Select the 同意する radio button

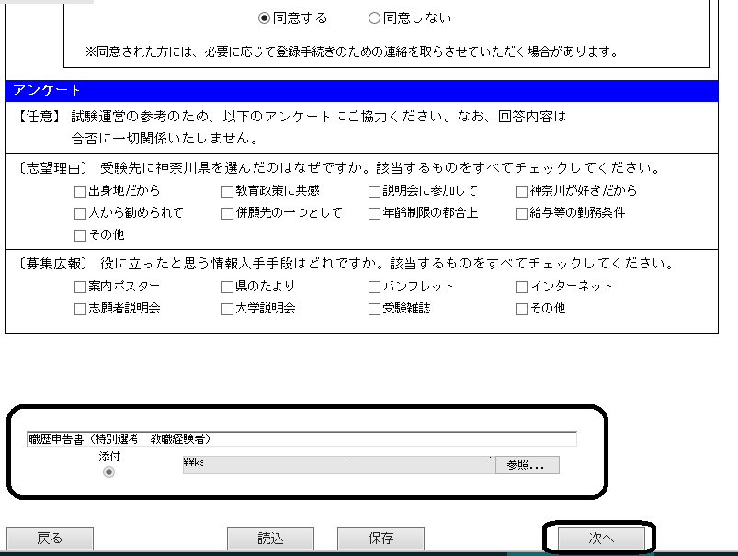coord(264,18)
